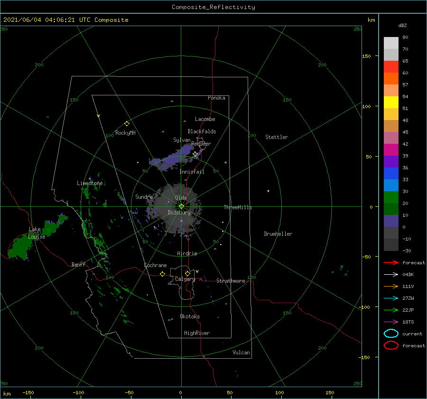Select the green 30 dBZ color swatch
This screenshot has width=427, height=399.
coord(391,197)
